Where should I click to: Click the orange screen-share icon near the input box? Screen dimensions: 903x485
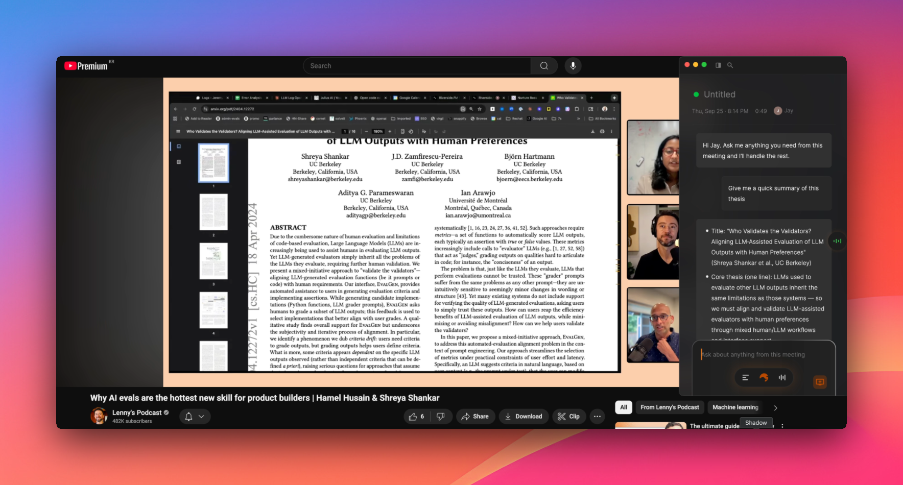click(820, 381)
